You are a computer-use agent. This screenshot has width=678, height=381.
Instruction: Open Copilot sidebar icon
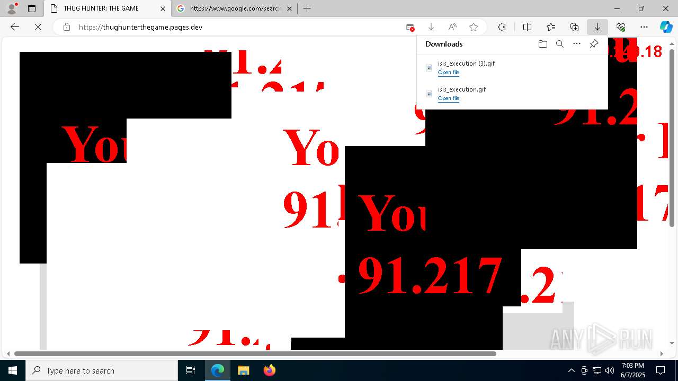pyautogui.click(x=666, y=27)
